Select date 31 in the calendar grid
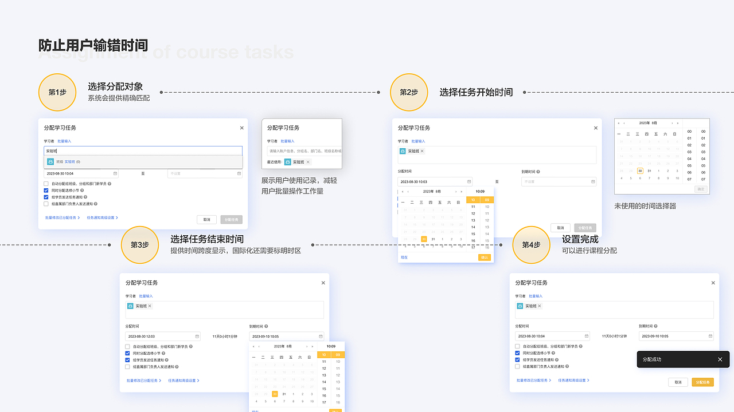The height and width of the screenshot is (412, 734). [433, 239]
